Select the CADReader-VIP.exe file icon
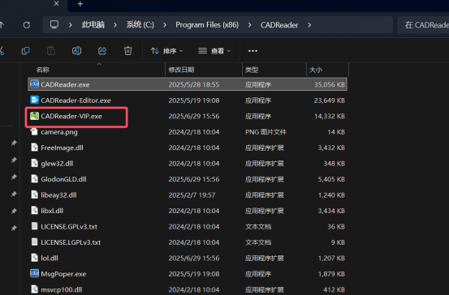The height and width of the screenshot is (295, 449). pos(34,116)
